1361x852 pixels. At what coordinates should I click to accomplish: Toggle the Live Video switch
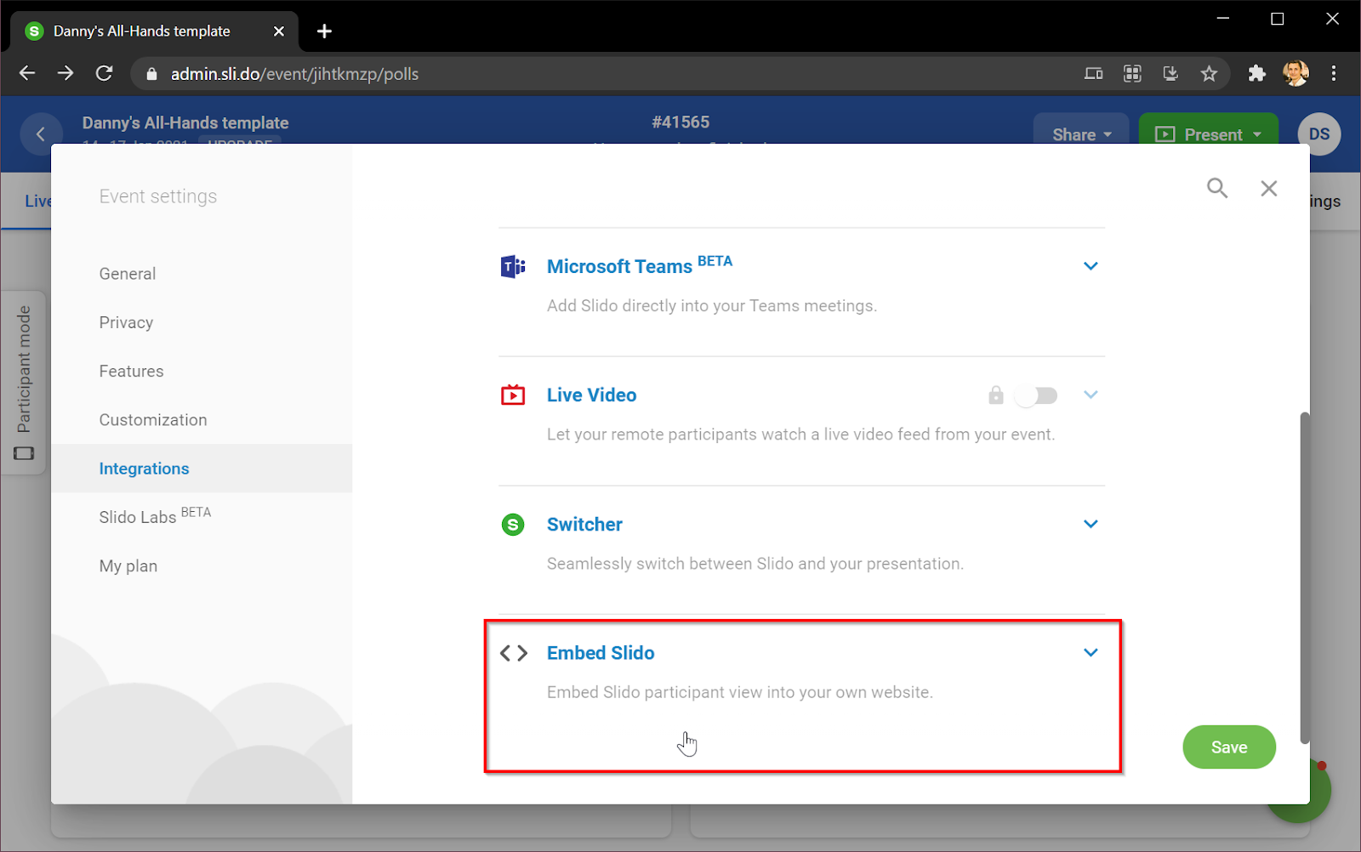click(1036, 395)
